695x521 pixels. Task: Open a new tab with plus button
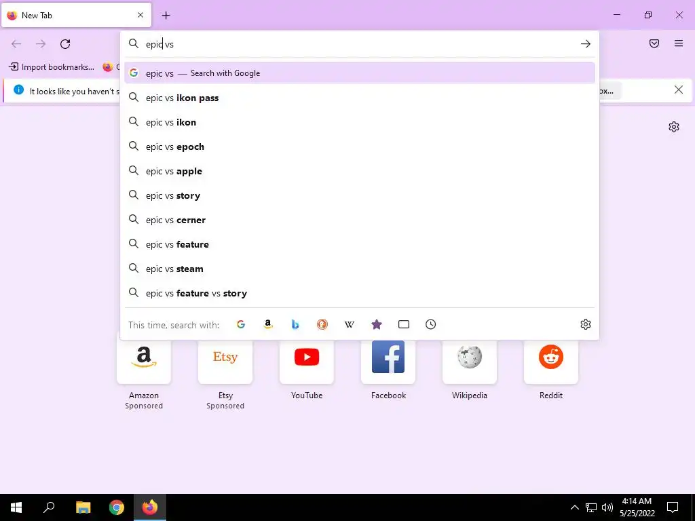(x=166, y=15)
